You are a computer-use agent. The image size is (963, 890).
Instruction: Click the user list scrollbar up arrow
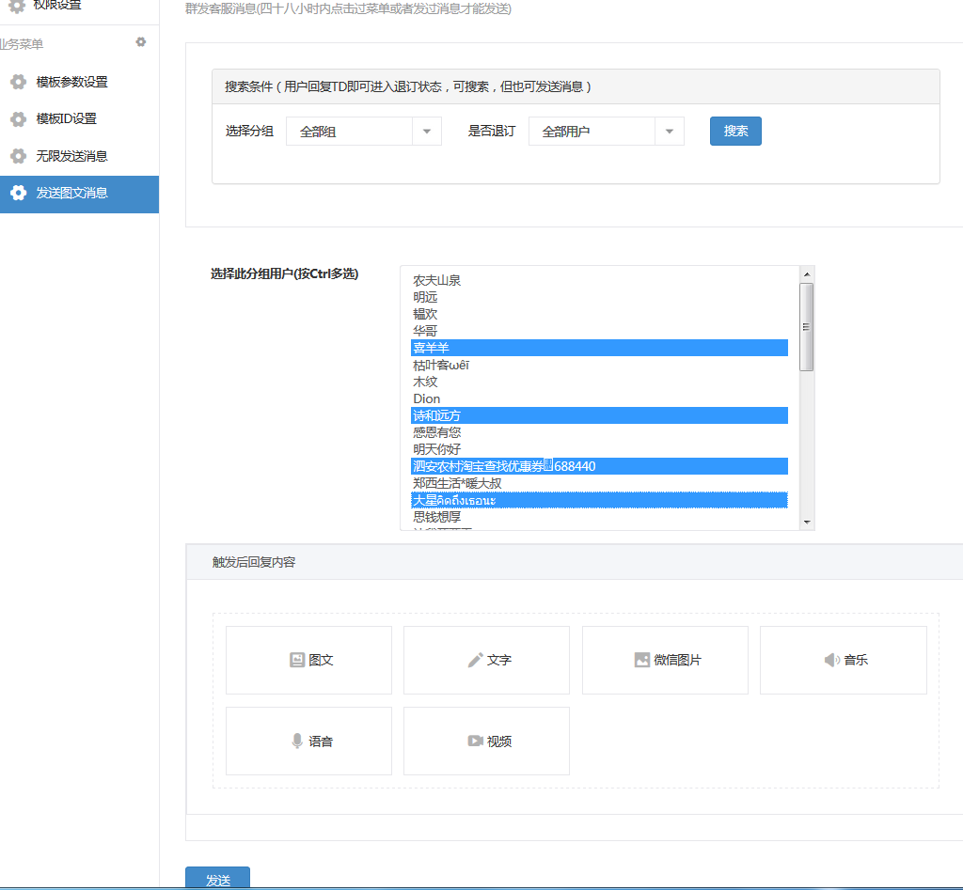pos(807,274)
